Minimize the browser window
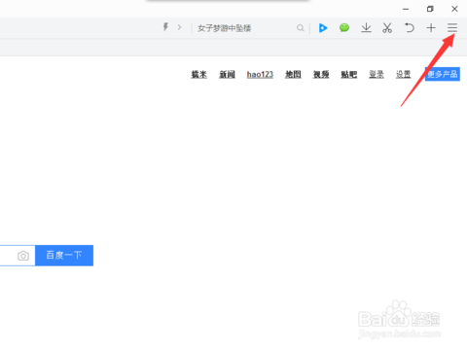This screenshot has height=350, width=467. 406,9
